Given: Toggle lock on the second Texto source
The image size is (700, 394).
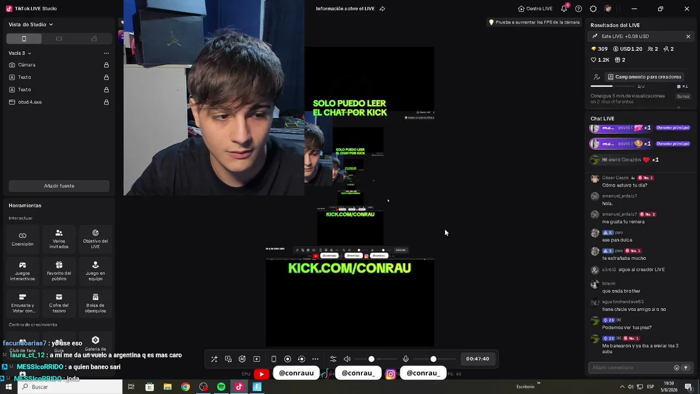Looking at the screenshot, I should [106, 90].
